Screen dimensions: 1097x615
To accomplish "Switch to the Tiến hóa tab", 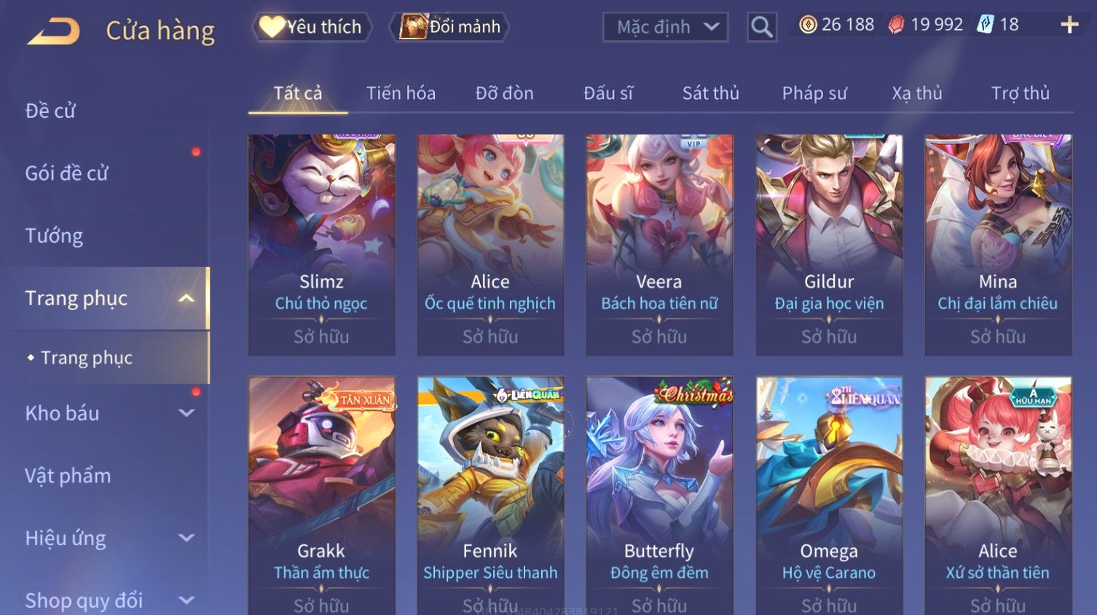I will (x=401, y=93).
